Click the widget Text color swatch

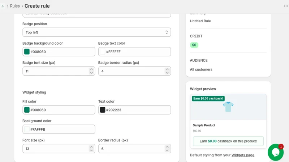click(x=103, y=110)
